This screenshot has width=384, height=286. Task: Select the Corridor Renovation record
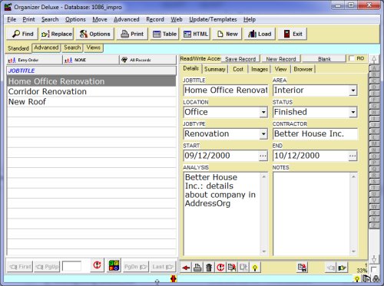point(91,91)
